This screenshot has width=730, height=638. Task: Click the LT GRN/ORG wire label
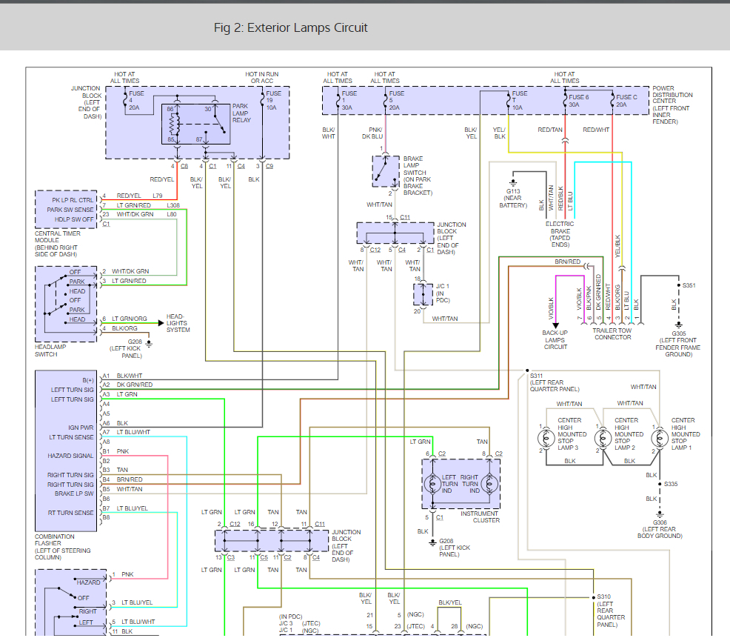(129, 319)
